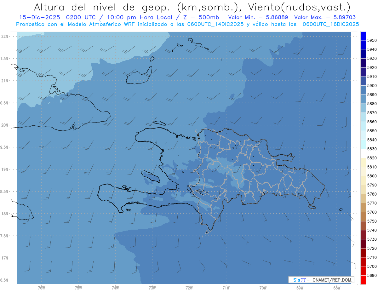Click the '5830' colorbar label
This screenshot has width=378, height=292.
[372, 149]
